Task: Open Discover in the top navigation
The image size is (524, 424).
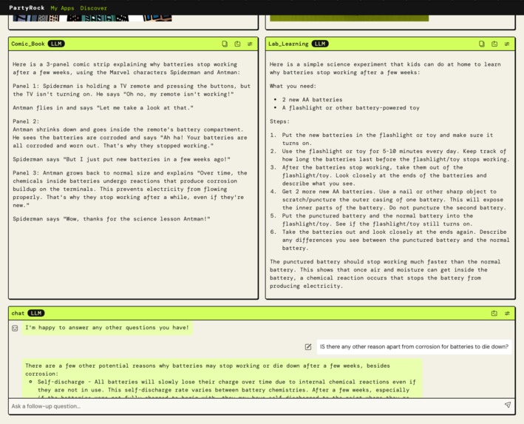Action: point(94,8)
